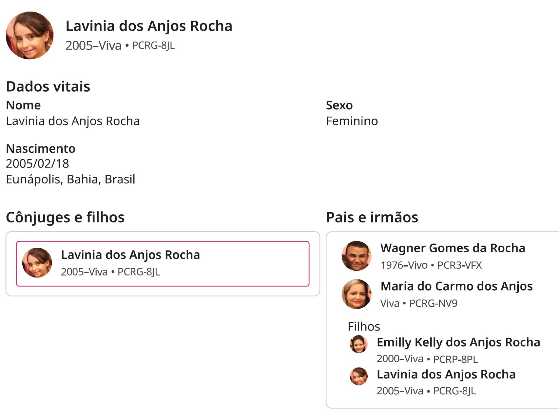Click Lavinia's photo in the spouse card
The height and width of the screenshot is (417, 559).
[37, 263]
